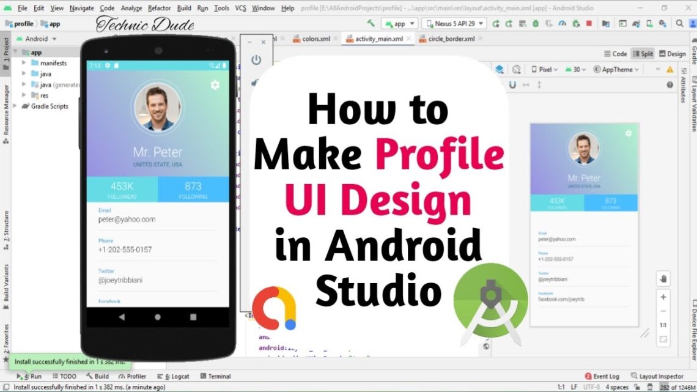697x392 pixels.
Task: Open the Logcat tool window
Action: [x=173, y=376]
